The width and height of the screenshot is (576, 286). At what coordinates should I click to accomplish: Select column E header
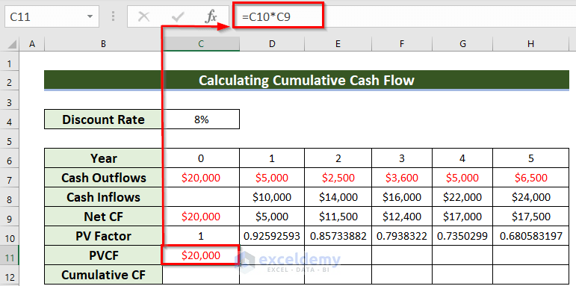[x=338, y=44]
